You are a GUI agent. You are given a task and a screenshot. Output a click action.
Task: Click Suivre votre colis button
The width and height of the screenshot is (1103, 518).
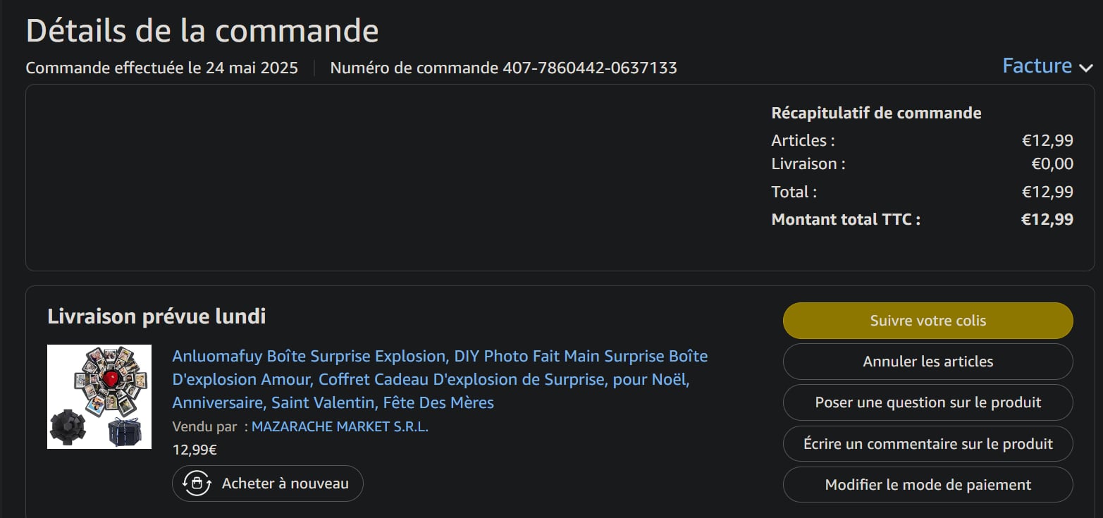pyautogui.click(x=928, y=321)
